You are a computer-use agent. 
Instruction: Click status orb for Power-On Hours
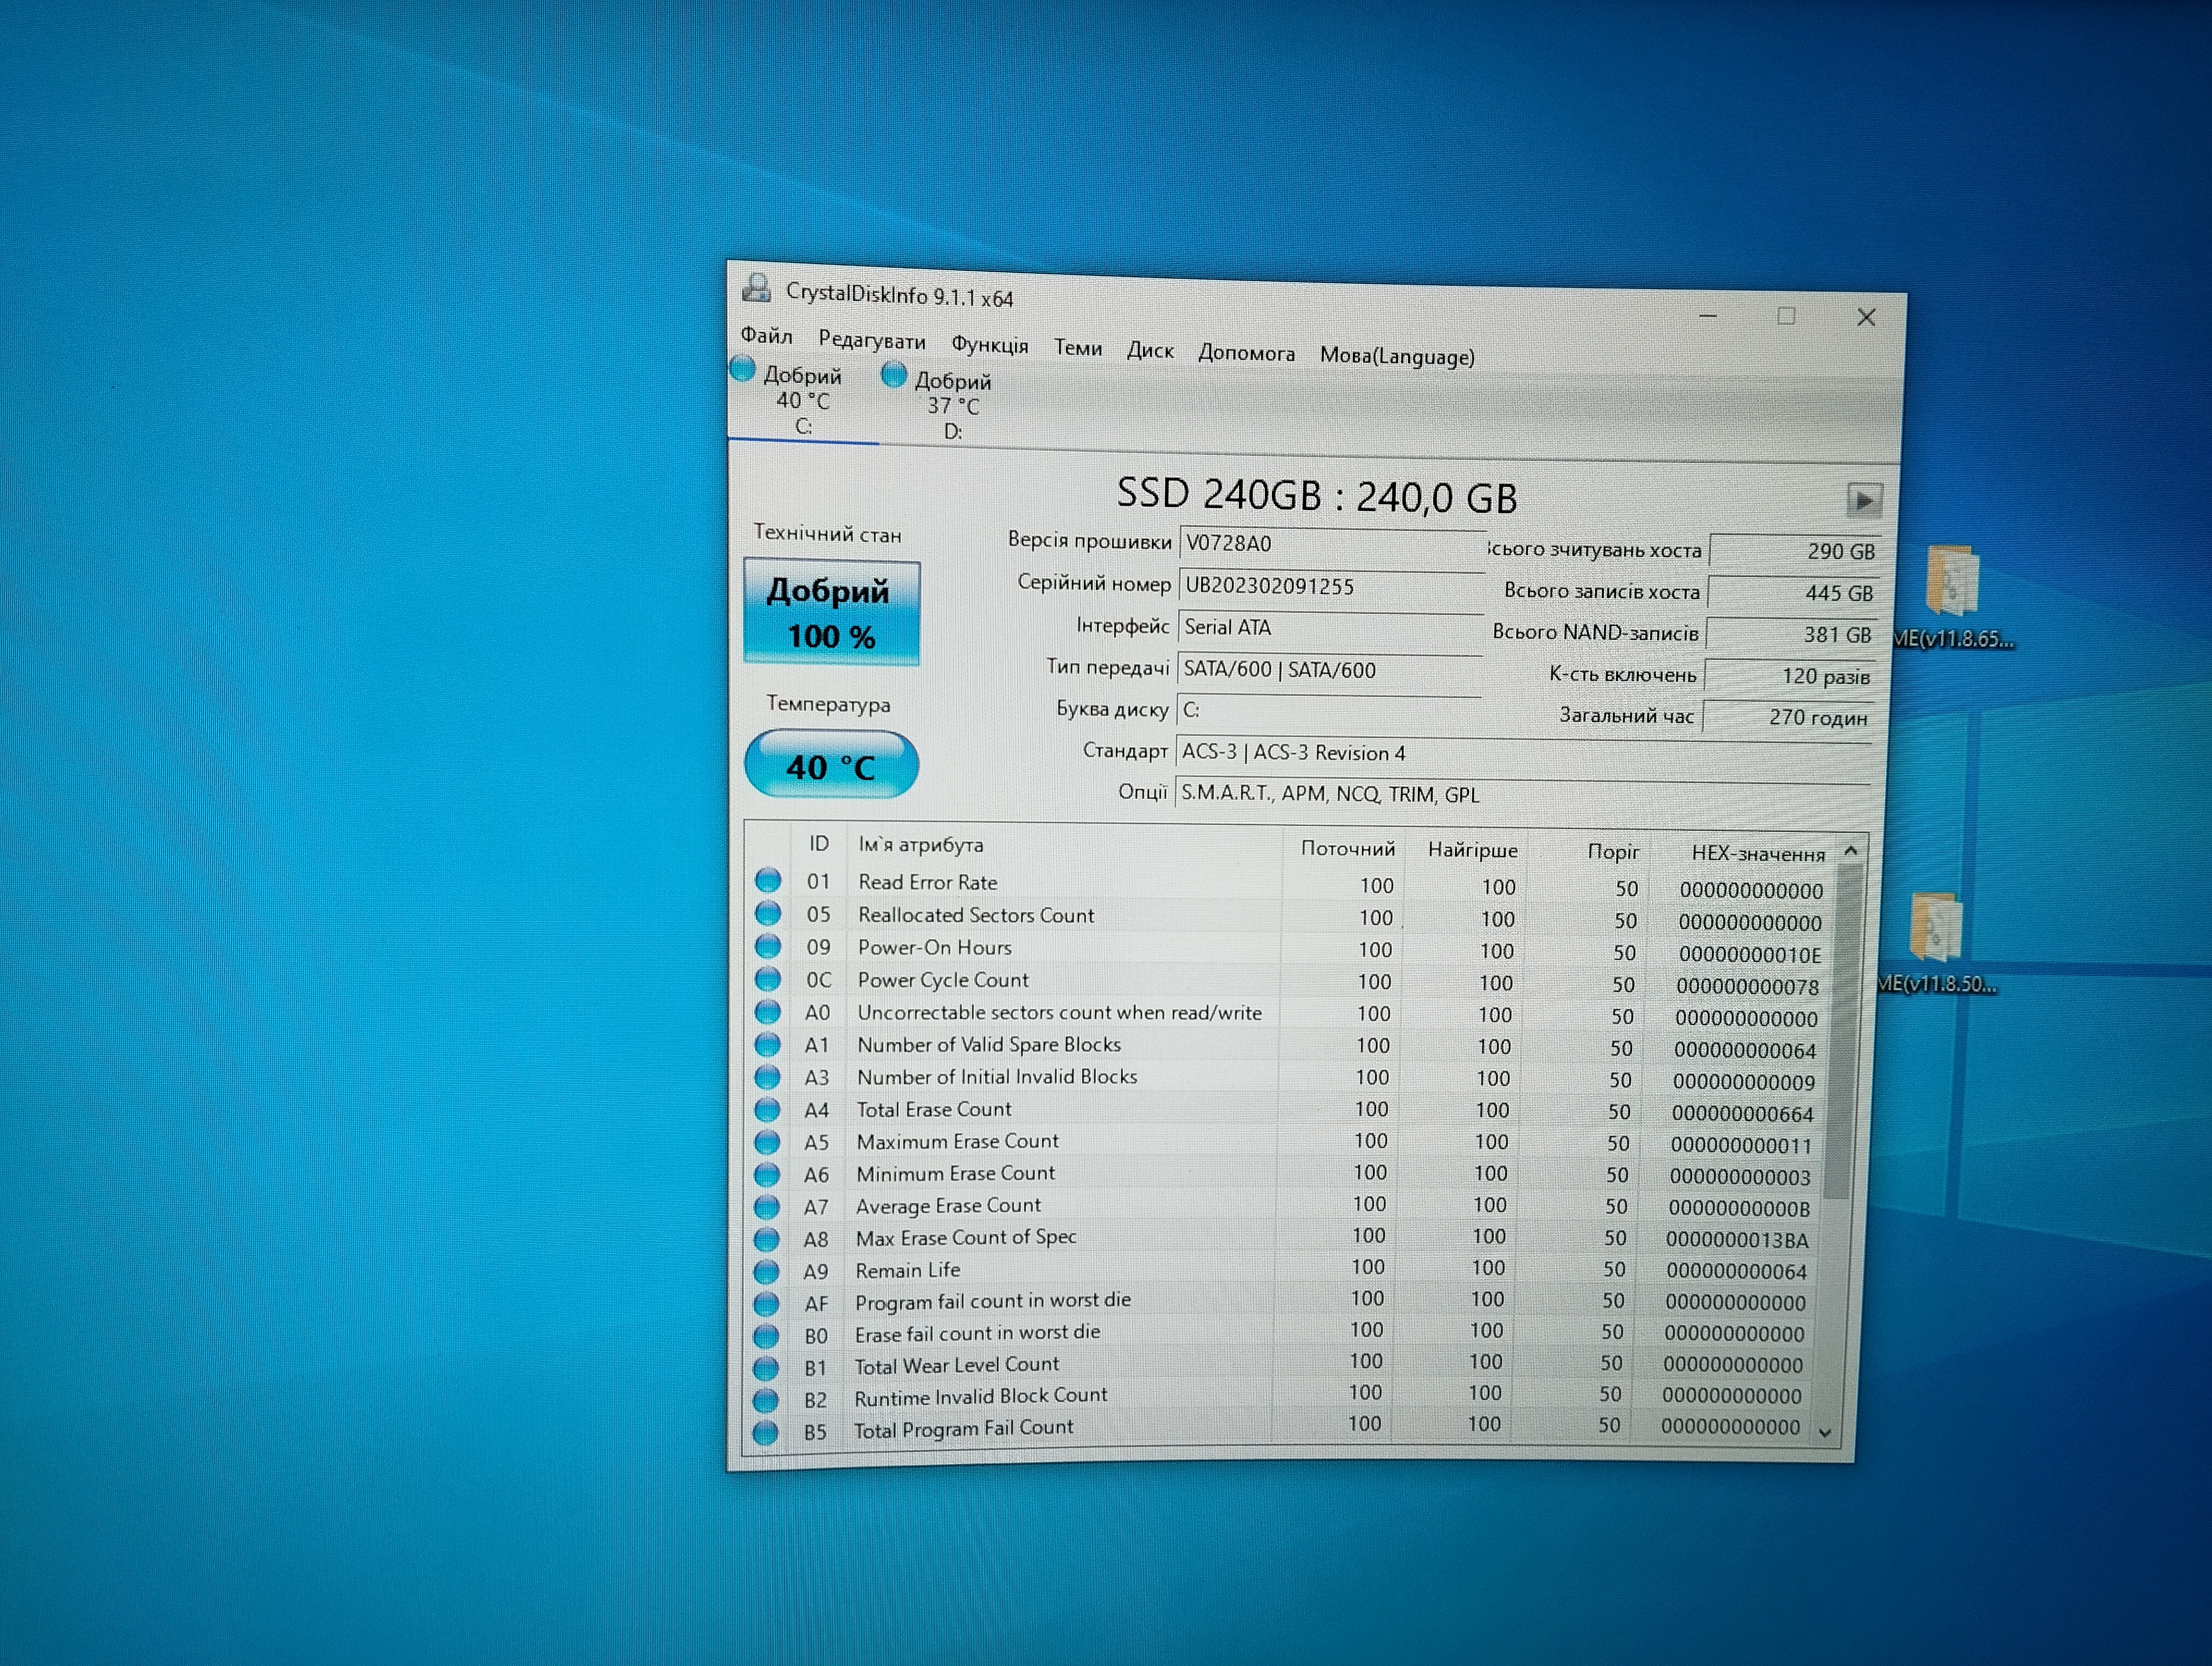768,945
